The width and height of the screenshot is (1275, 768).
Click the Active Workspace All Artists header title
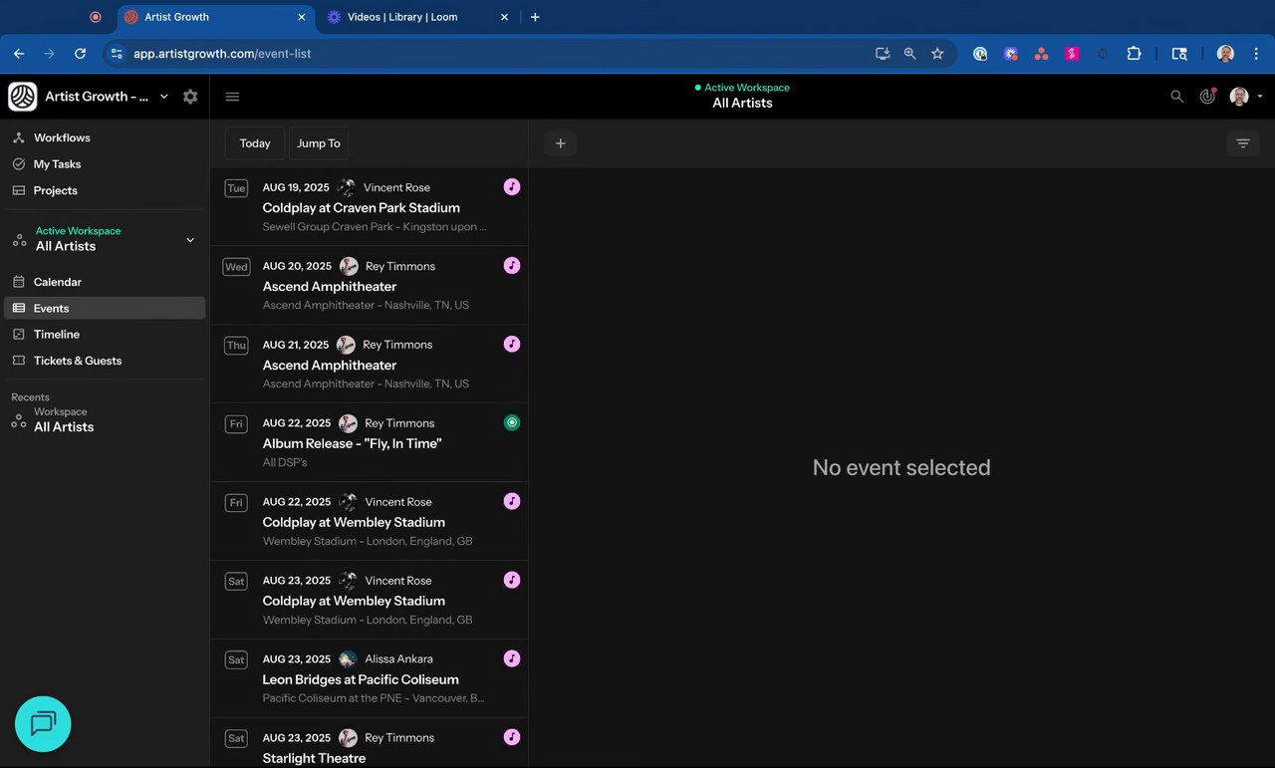(742, 96)
